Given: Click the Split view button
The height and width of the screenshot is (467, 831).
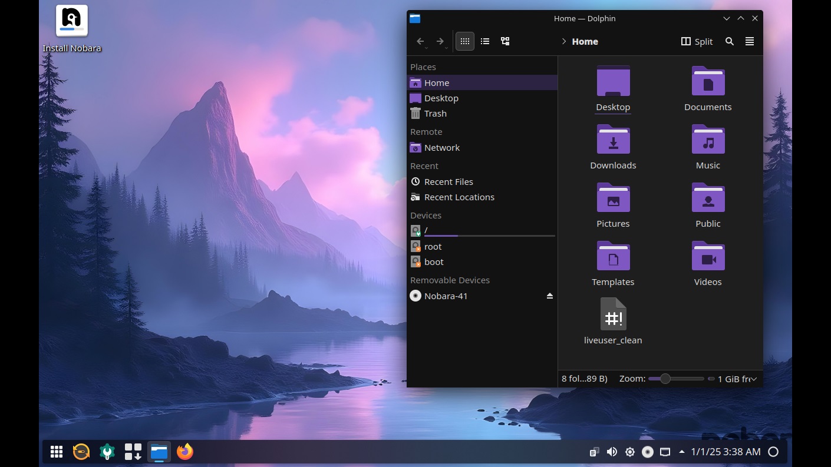Looking at the screenshot, I should pos(697,41).
